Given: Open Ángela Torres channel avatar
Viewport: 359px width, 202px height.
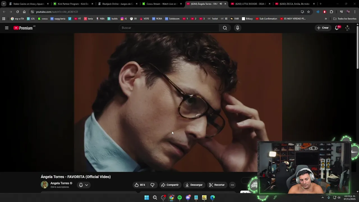Looking at the screenshot, I should [x=44, y=185].
